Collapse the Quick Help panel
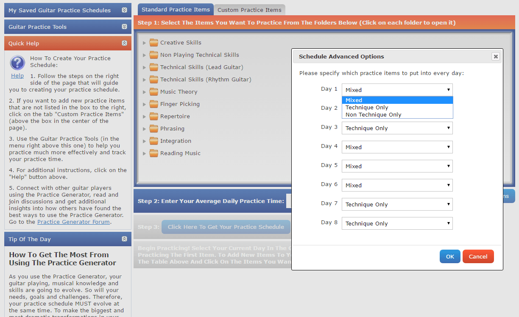This screenshot has width=519, height=317. [x=124, y=43]
